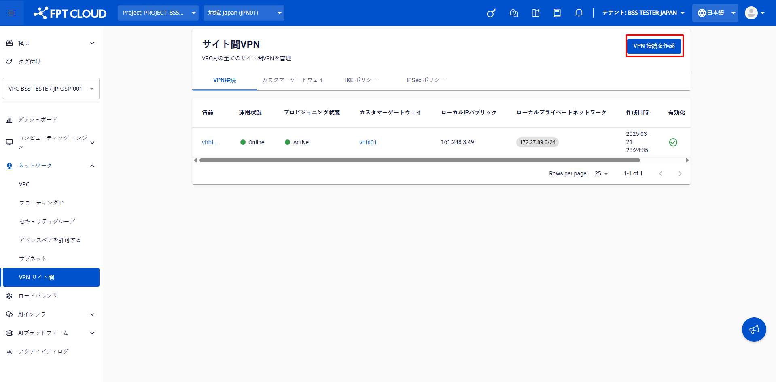Open the support chat icon in header
Image resolution: width=776 pixels, height=382 pixels.
pyautogui.click(x=514, y=13)
